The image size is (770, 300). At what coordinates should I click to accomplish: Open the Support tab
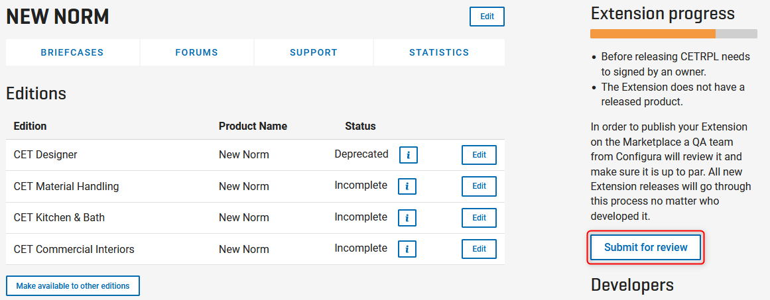[313, 52]
